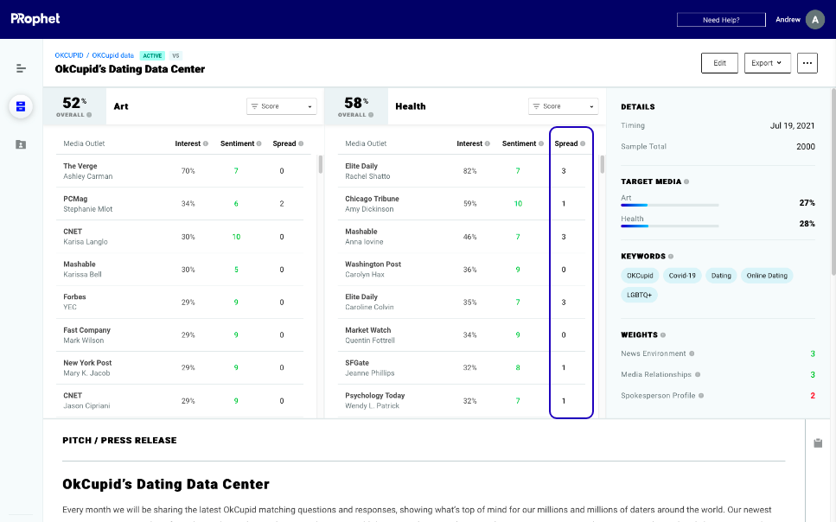Select CNET Jason Cipriani row
836x522 pixels.
click(x=180, y=400)
